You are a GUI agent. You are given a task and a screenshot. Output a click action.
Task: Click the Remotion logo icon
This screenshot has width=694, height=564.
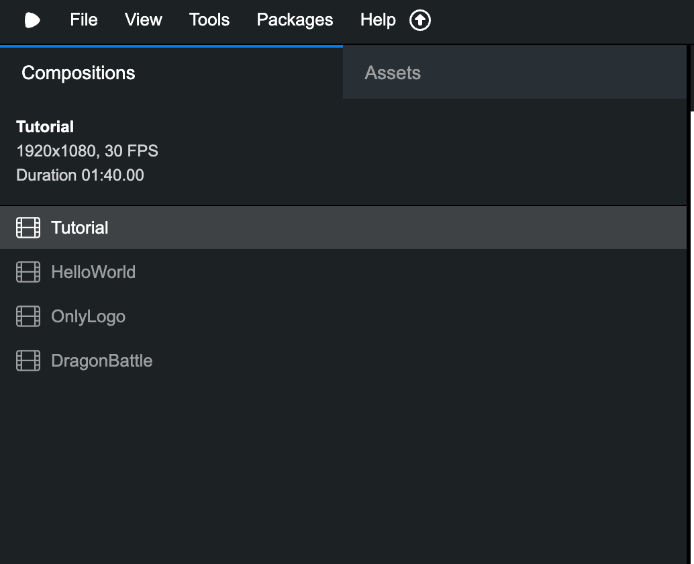(x=32, y=20)
